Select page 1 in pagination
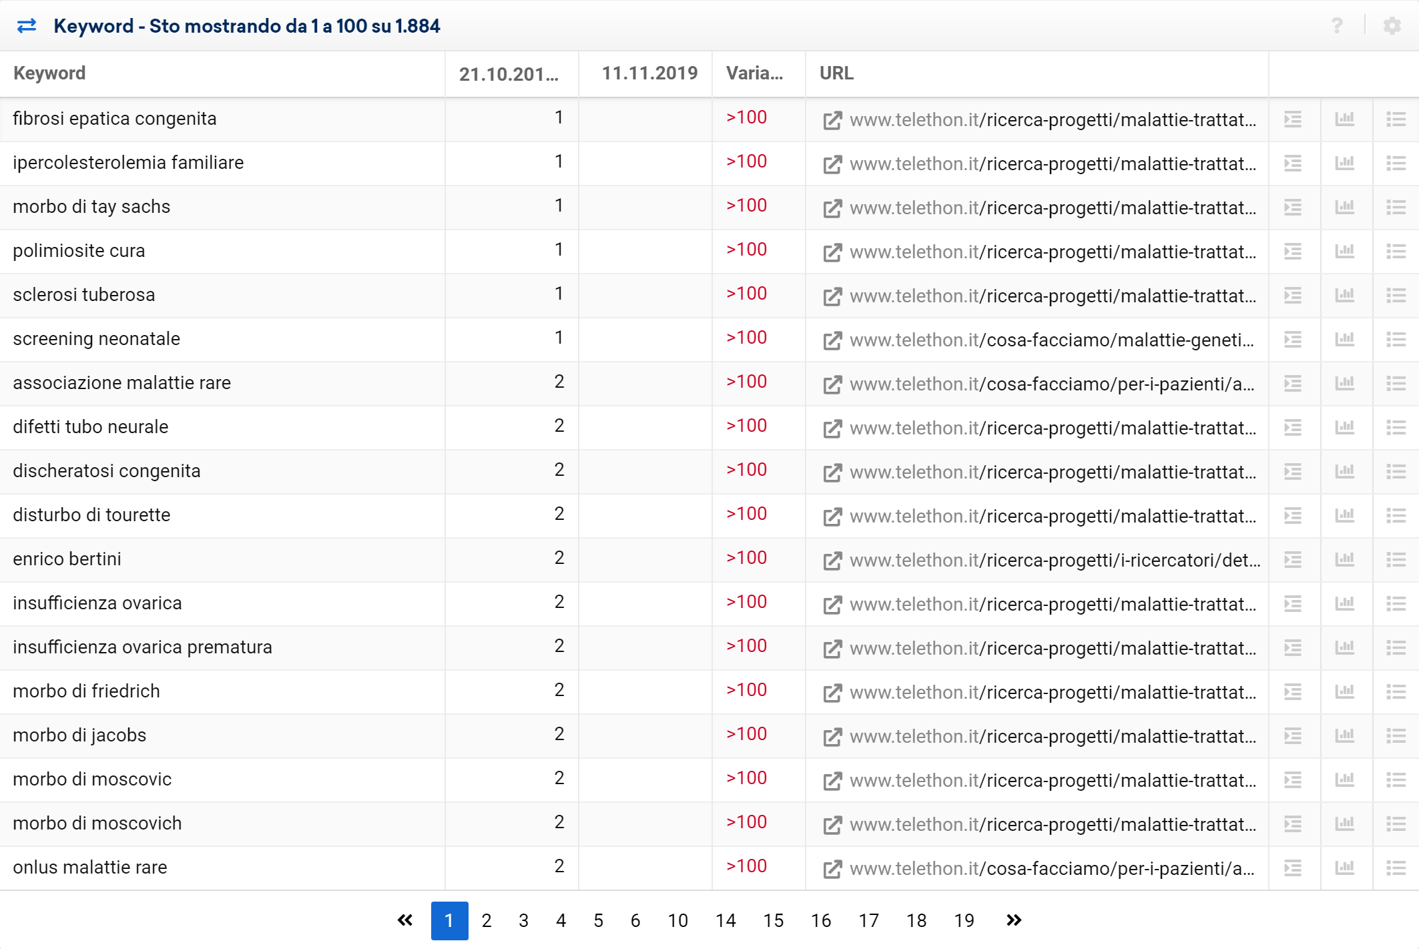This screenshot has width=1419, height=949. point(449,921)
